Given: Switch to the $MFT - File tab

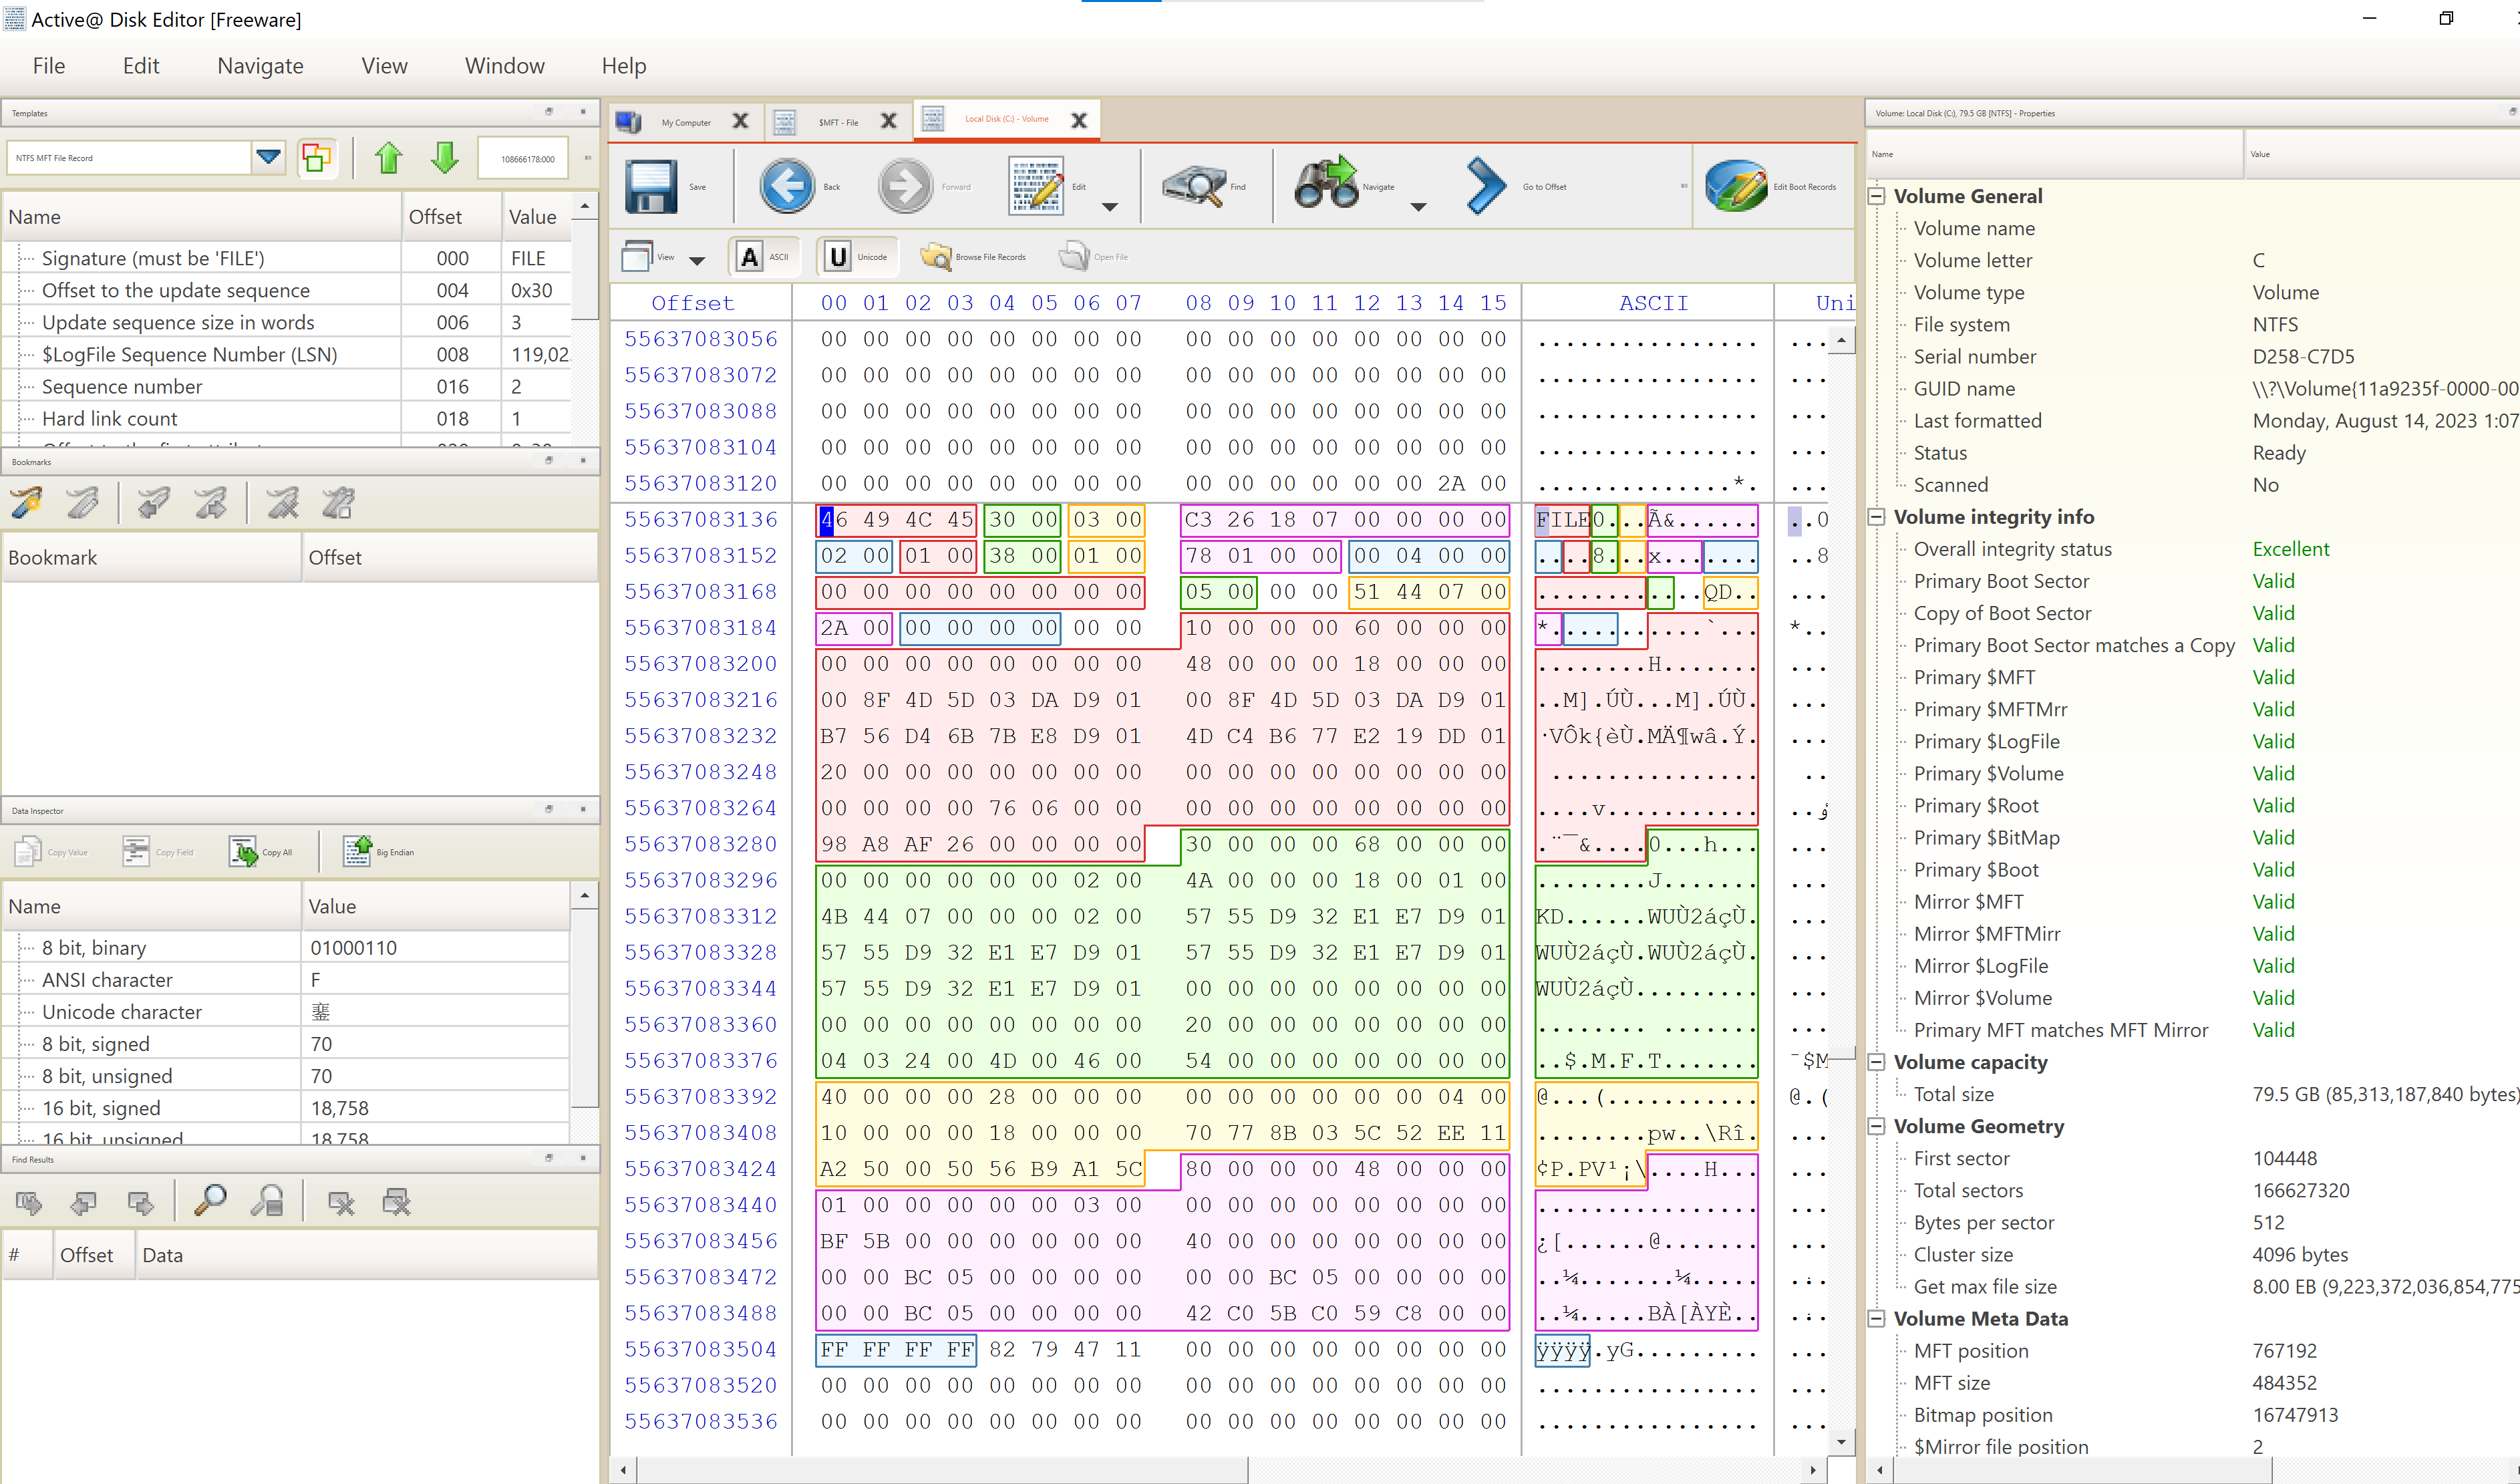Looking at the screenshot, I should 837,122.
